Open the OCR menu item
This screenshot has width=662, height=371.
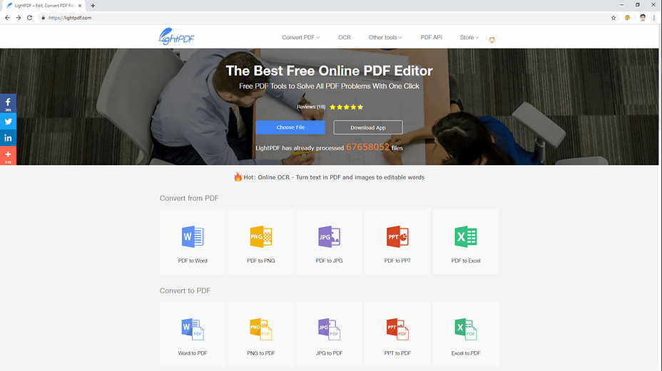[x=344, y=38]
